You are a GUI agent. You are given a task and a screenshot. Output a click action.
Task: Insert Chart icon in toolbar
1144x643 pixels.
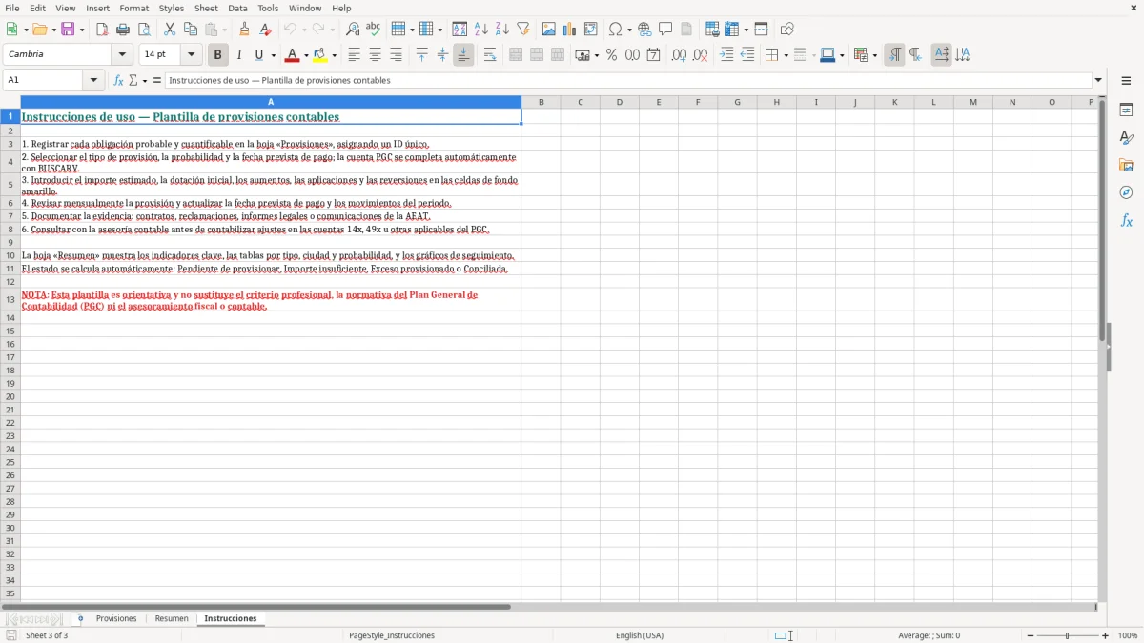coord(570,30)
